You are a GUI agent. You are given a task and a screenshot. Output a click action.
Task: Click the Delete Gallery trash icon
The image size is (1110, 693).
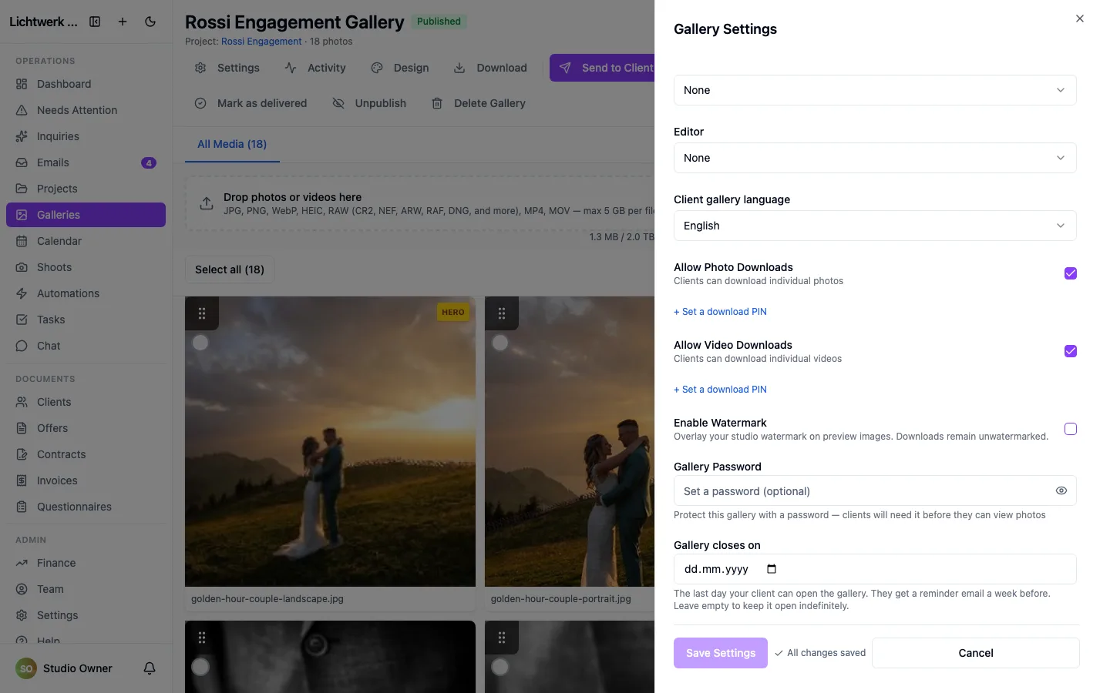[437, 103]
